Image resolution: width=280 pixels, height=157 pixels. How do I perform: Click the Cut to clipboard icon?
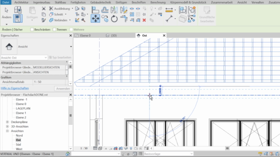tap(44, 9)
